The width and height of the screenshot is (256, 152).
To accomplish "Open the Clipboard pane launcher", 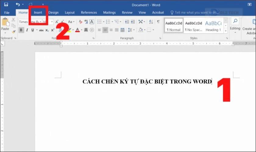I will point(15,38).
